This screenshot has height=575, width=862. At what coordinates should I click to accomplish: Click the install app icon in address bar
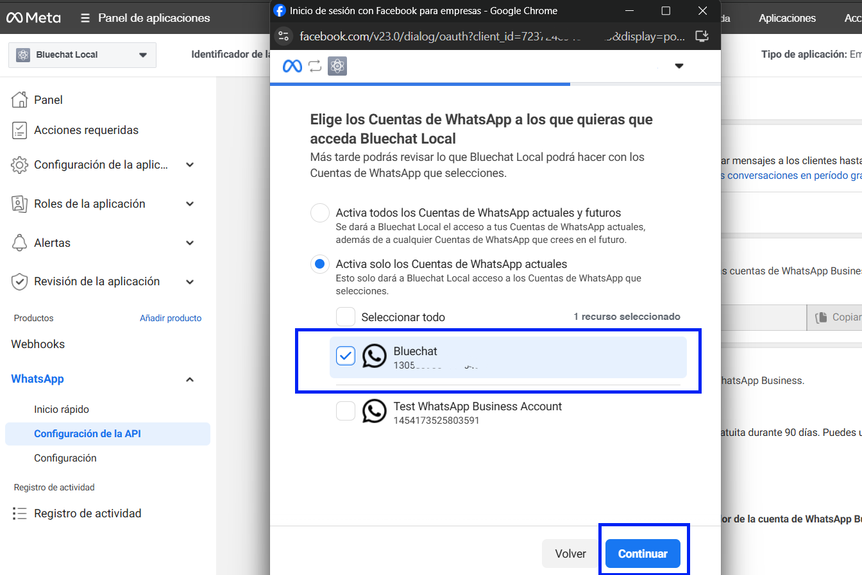pos(702,37)
